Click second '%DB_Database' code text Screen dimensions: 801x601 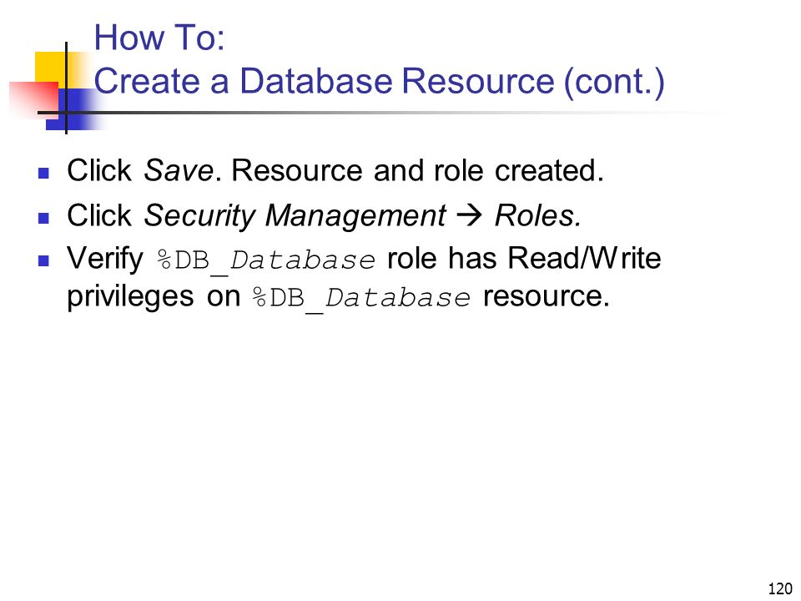tap(360, 299)
